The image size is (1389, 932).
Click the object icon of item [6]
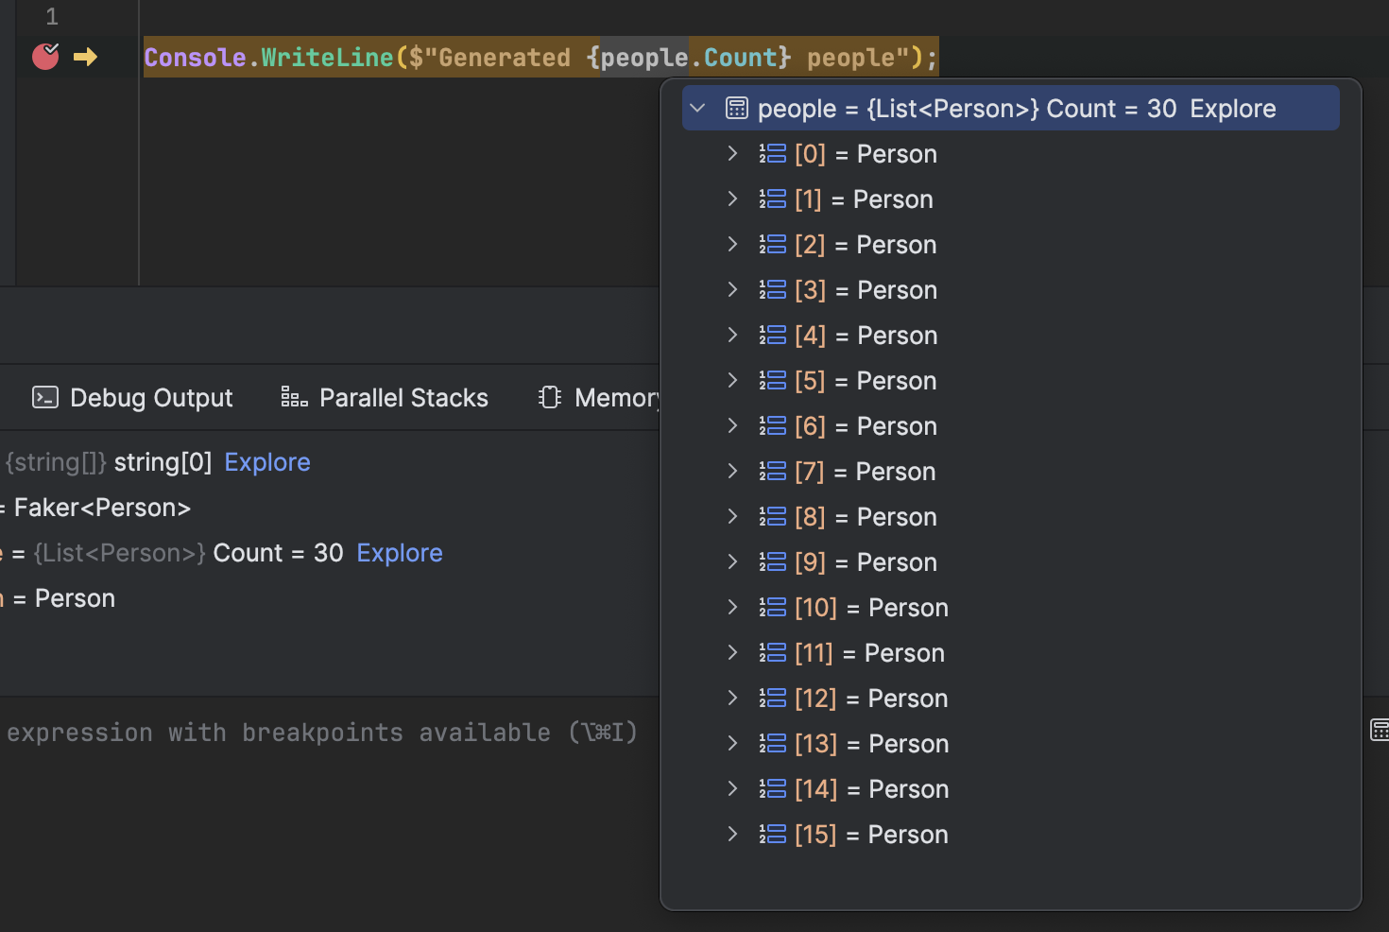pos(772,426)
